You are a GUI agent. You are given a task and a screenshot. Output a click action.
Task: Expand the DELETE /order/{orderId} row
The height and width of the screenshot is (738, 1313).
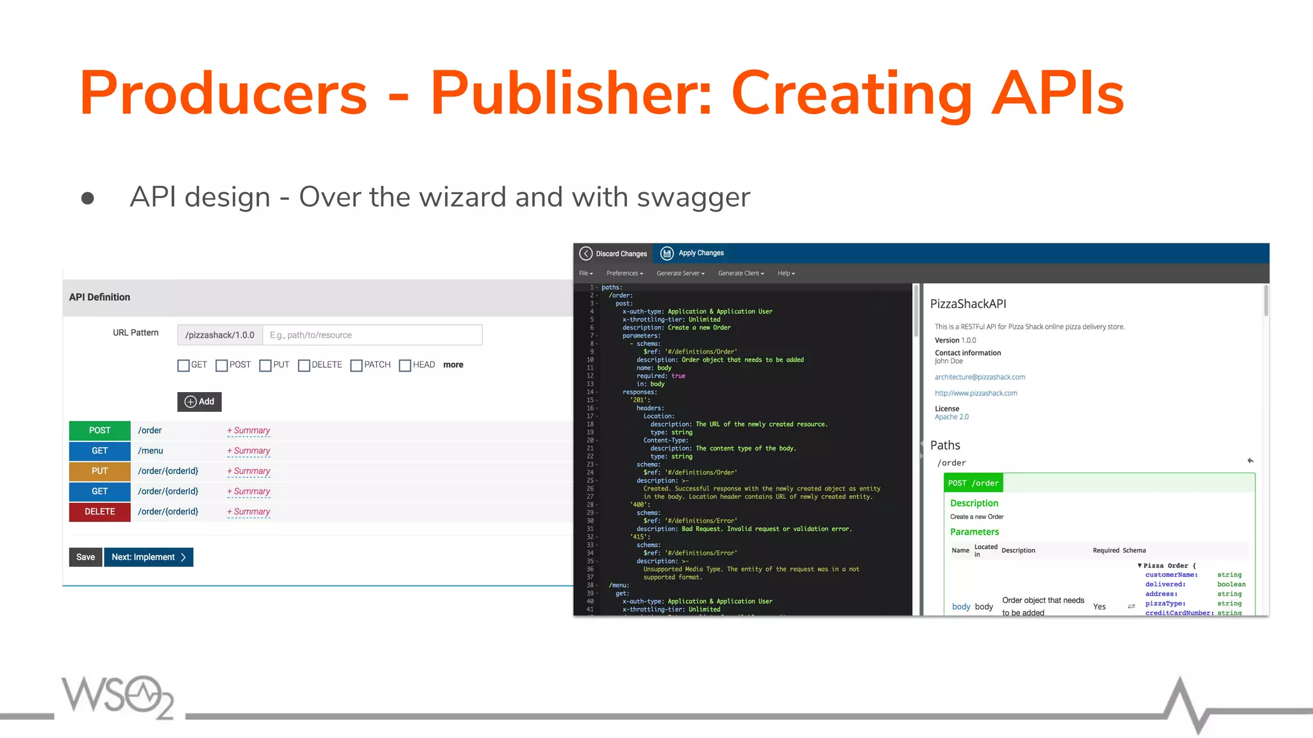pyautogui.click(x=321, y=512)
